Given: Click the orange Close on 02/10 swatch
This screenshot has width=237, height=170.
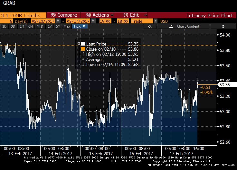Looking at the screenshot, I should point(83,49).
